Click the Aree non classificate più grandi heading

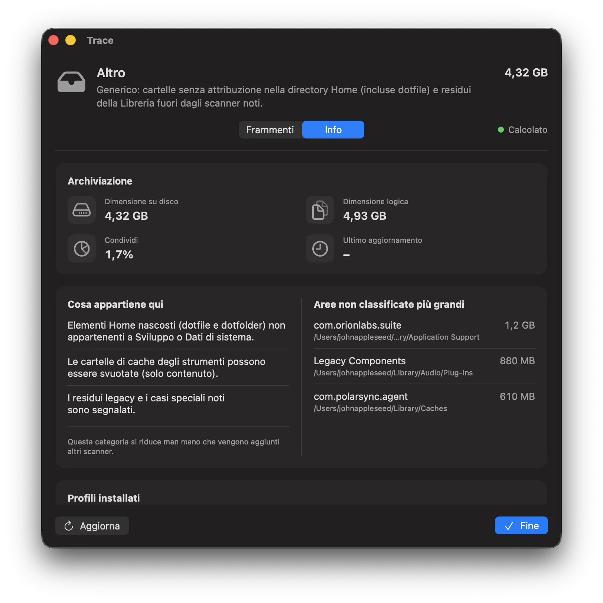click(x=389, y=304)
